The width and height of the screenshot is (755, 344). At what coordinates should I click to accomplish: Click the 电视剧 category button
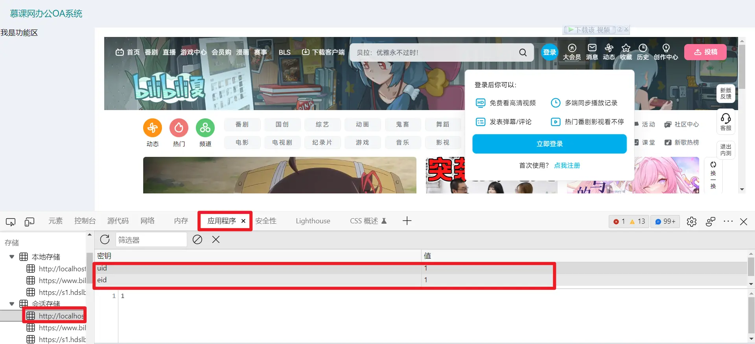tap(282, 143)
